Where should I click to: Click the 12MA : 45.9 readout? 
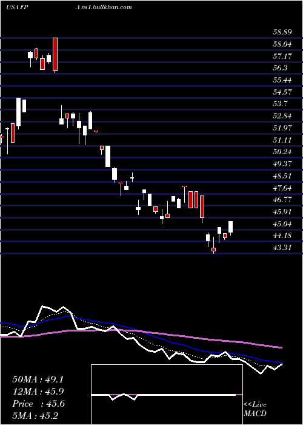tap(38, 392)
